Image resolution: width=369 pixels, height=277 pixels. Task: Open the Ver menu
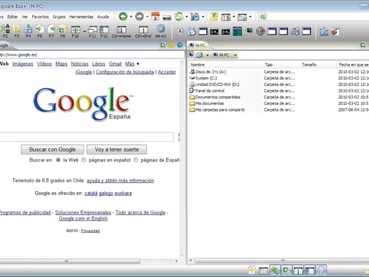point(25,17)
